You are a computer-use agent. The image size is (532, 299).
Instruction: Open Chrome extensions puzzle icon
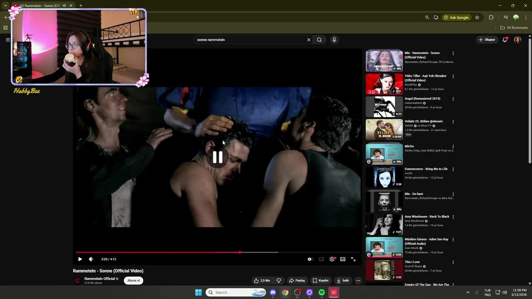click(x=491, y=17)
